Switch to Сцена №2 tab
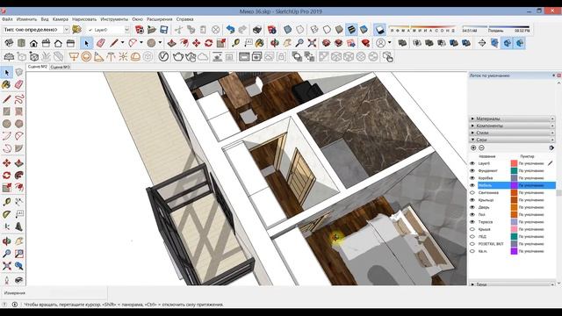 pos(38,67)
